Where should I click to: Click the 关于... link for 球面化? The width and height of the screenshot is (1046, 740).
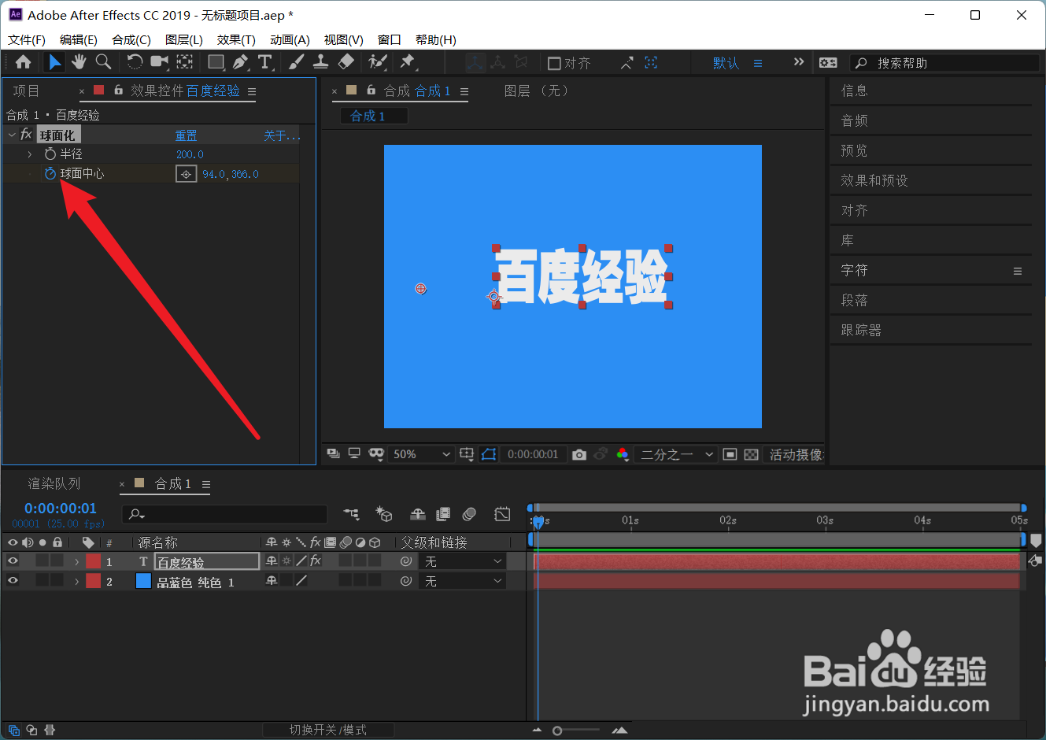point(282,135)
